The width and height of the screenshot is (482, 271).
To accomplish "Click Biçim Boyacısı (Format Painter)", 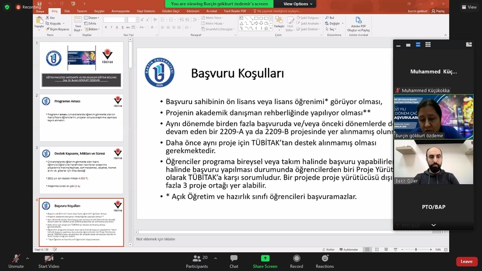I will coord(57,29).
